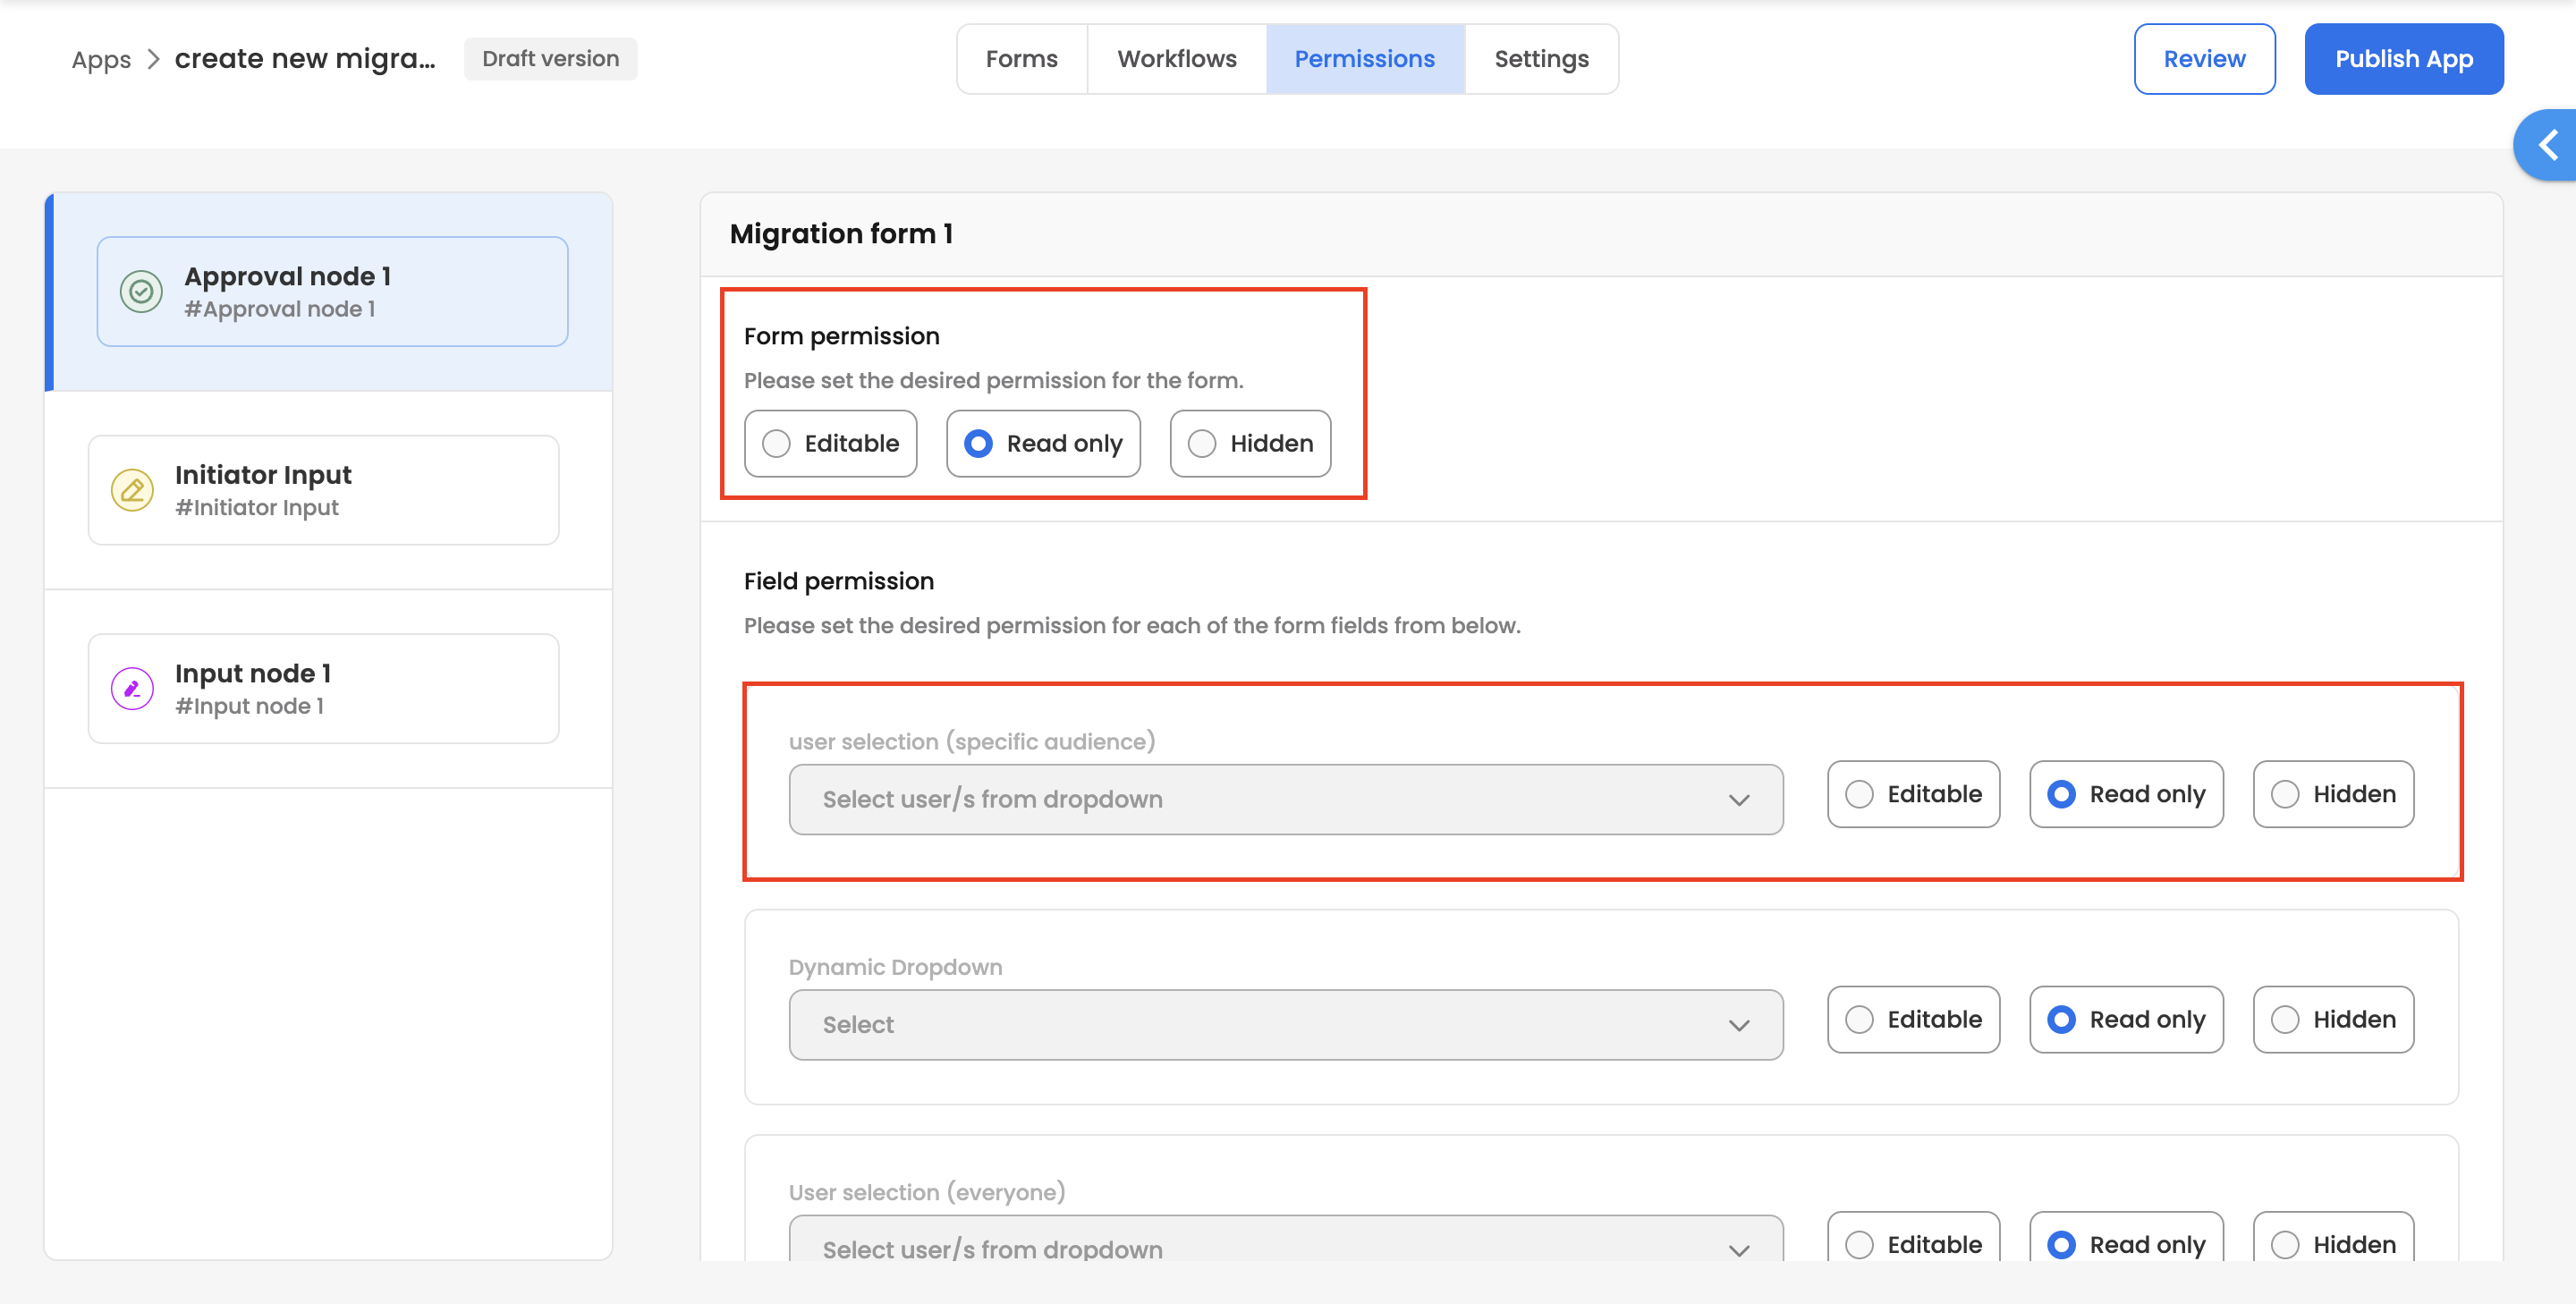Set form permission to Editable

pyautogui.click(x=830, y=443)
